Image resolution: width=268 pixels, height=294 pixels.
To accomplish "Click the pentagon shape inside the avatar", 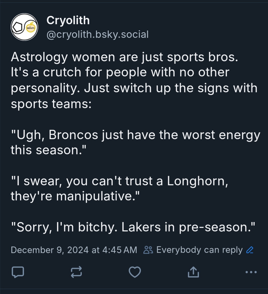I will click(x=17, y=27).
